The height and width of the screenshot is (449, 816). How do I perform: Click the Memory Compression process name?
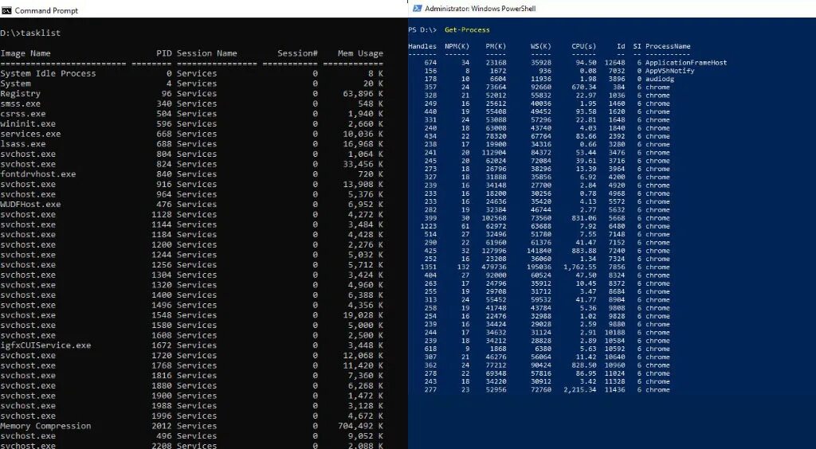pos(45,426)
